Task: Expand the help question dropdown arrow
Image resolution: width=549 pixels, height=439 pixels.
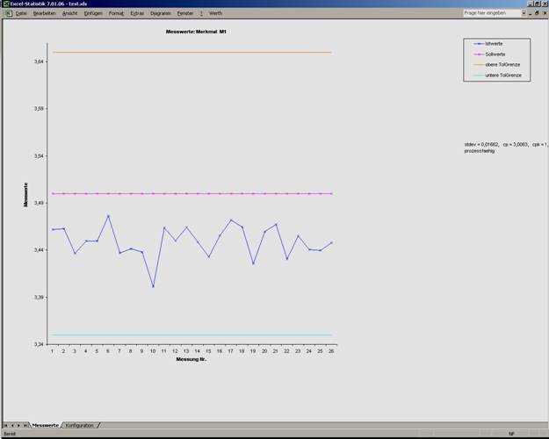Action: tap(524, 13)
